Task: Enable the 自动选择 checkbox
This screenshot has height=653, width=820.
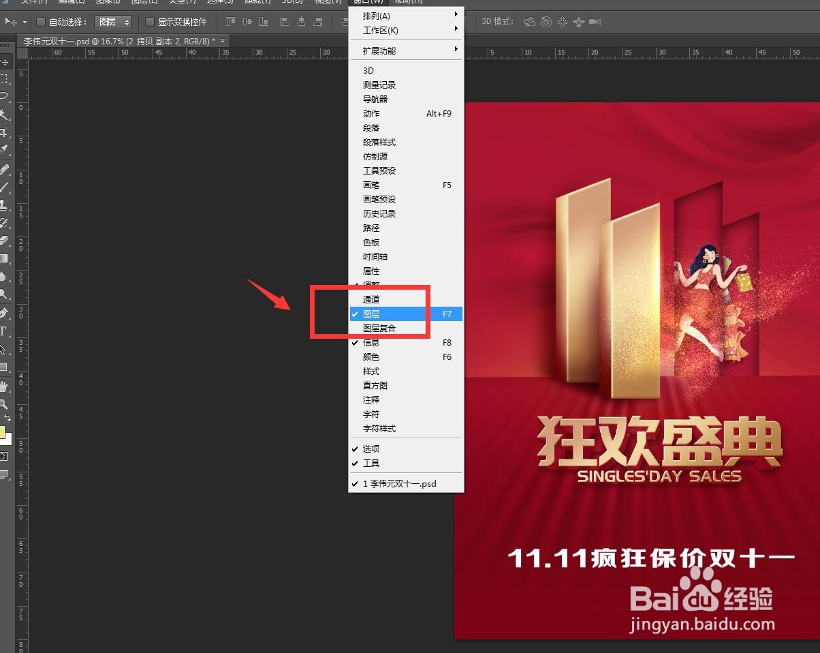Action: pyautogui.click(x=40, y=22)
